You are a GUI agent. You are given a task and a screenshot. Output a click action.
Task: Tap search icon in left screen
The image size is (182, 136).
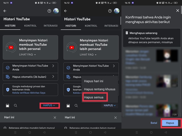tap(16, 106)
